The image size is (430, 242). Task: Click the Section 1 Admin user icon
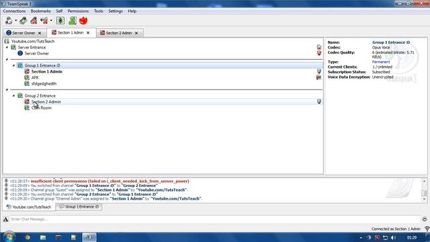(27, 72)
